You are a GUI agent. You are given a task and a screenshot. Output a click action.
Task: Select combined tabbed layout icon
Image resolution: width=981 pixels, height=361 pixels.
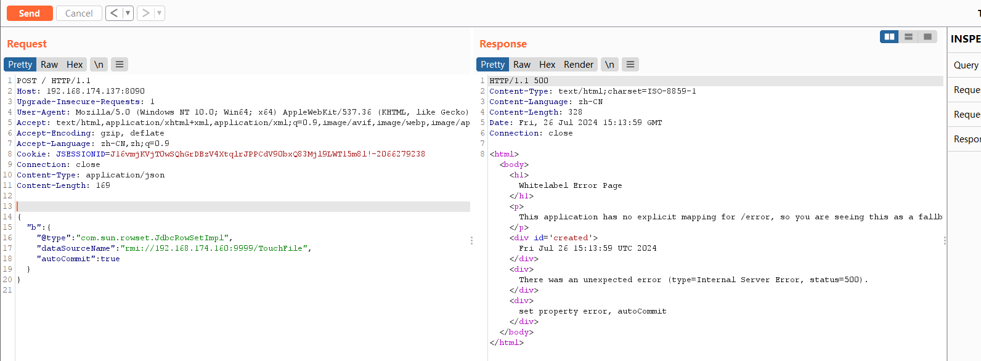(927, 37)
